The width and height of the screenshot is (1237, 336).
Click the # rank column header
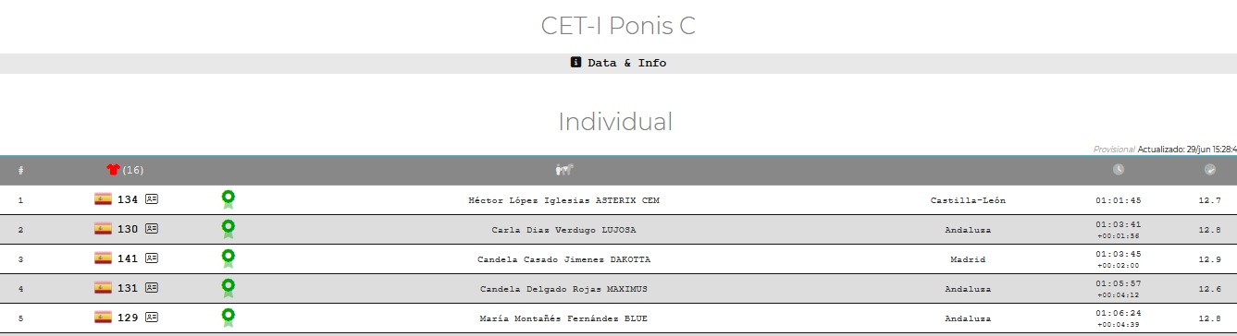click(x=20, y=171)
